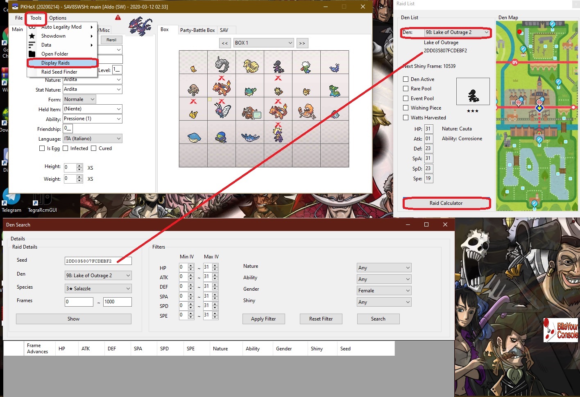The height and width of the screenshot is (397, 580).
Task: Open the Held Item dropdown
Action: [93, 109]
